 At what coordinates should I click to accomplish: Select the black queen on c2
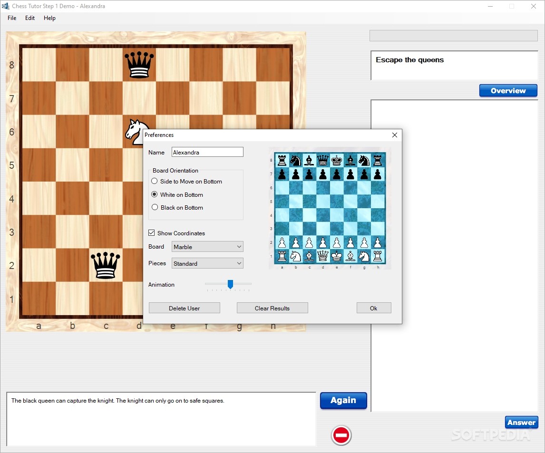click(105, 265)
